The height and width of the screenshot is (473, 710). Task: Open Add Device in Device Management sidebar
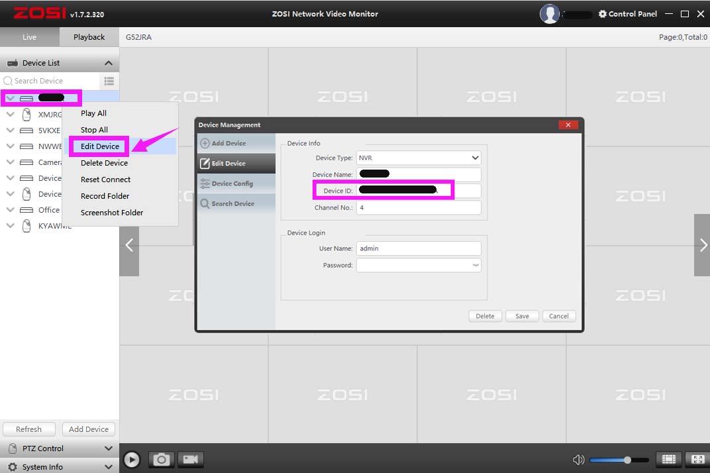point(236,143)
